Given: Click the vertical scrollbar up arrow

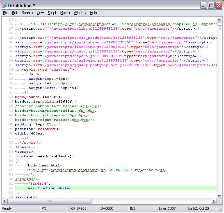Looking at the screenshot, I should tap(219, 20).
